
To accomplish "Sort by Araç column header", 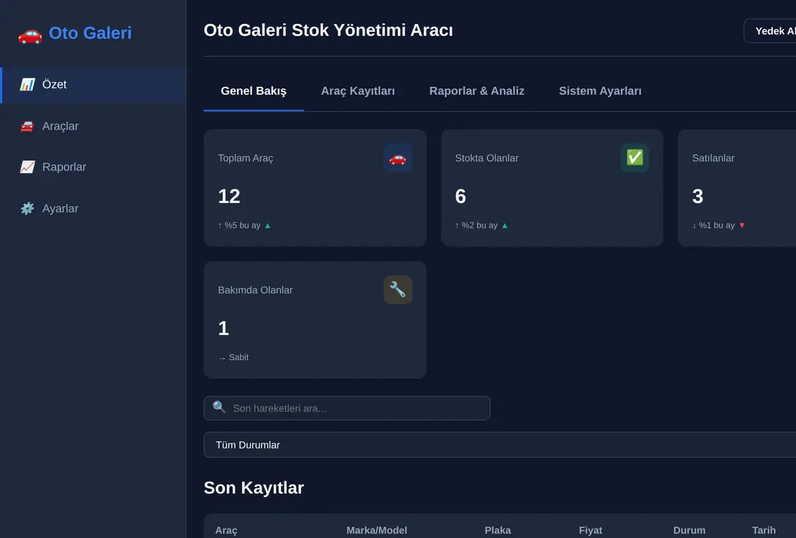I will 226,530.
